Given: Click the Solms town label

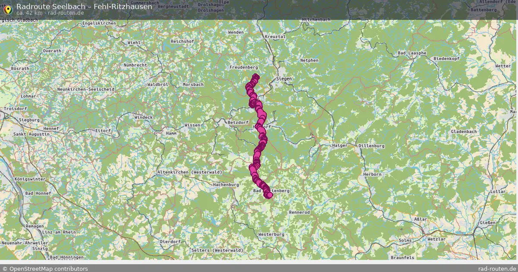Looking at the screenshot, I should pos(405,240).
